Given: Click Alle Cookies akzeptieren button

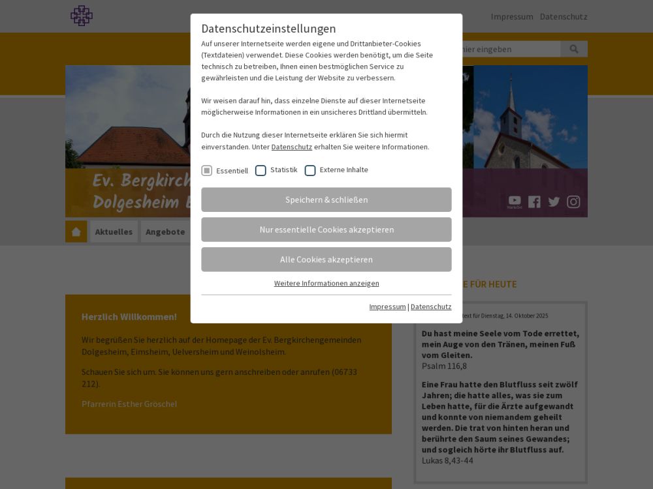Looking at the screenshot, I should point(326,259).
